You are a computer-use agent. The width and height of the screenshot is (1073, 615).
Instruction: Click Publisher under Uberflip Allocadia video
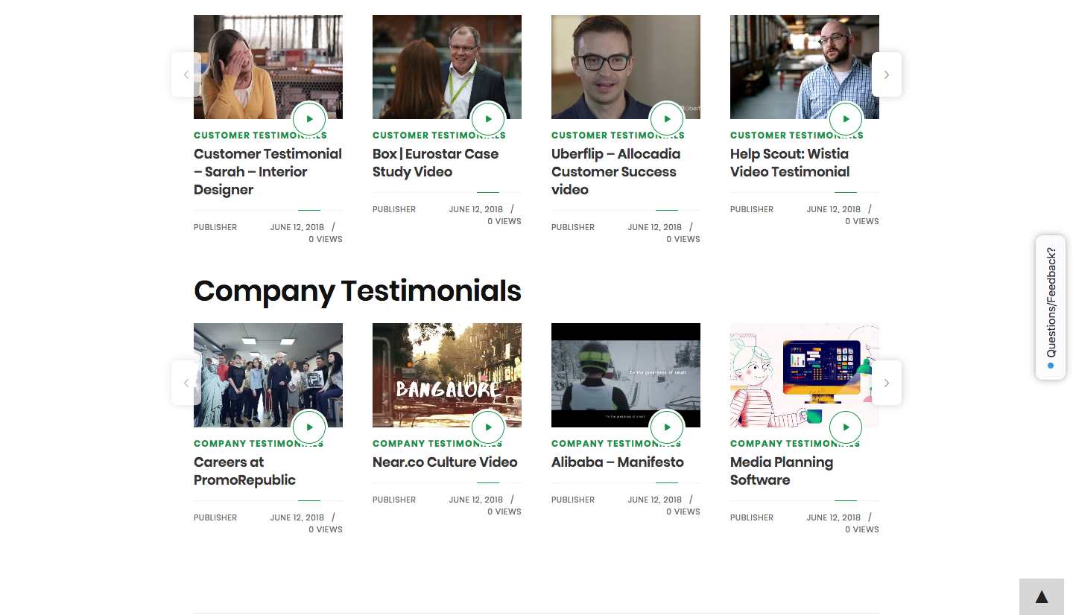pyautogui.click(x=573, y=227)
